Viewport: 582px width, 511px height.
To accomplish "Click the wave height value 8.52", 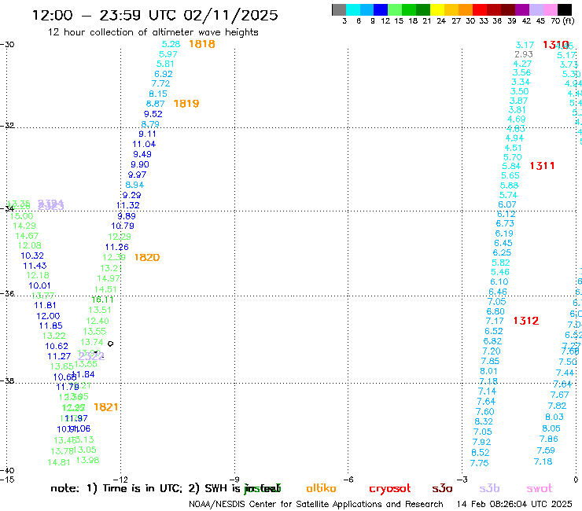I will point(481,453).
